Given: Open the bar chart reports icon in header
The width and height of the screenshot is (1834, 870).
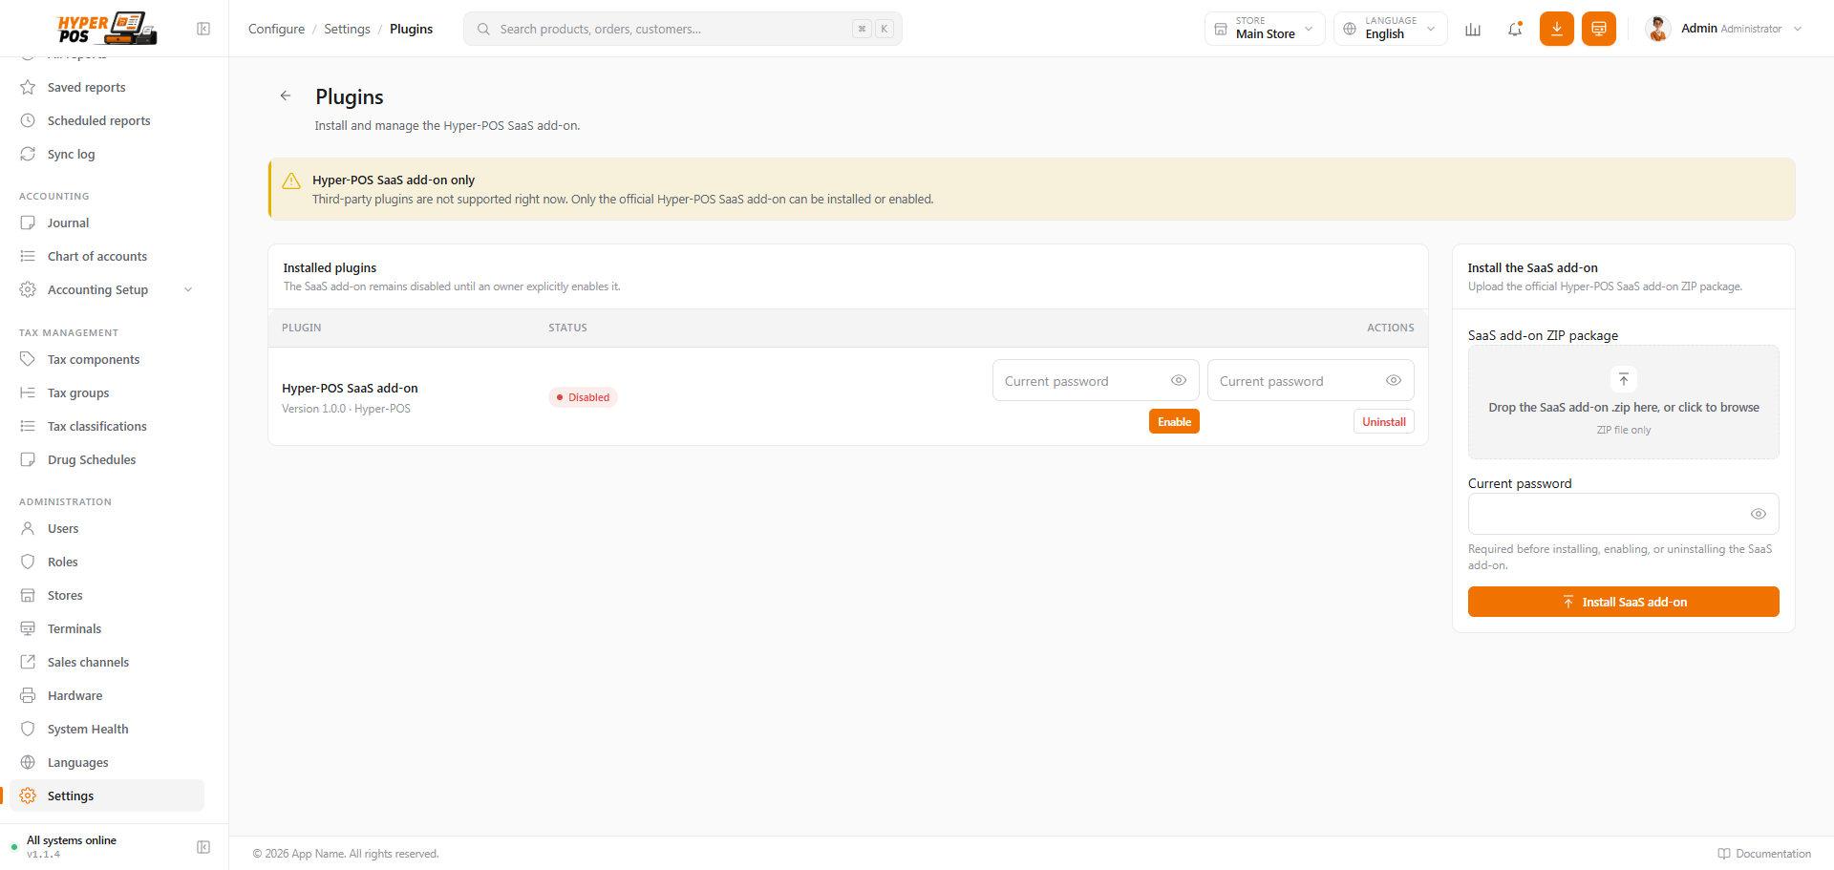Looking at the screenshot, I should (1473, 29).
